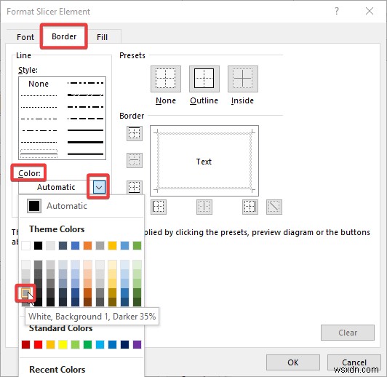Pick standard dark red color swatch

tap(26, 344)
